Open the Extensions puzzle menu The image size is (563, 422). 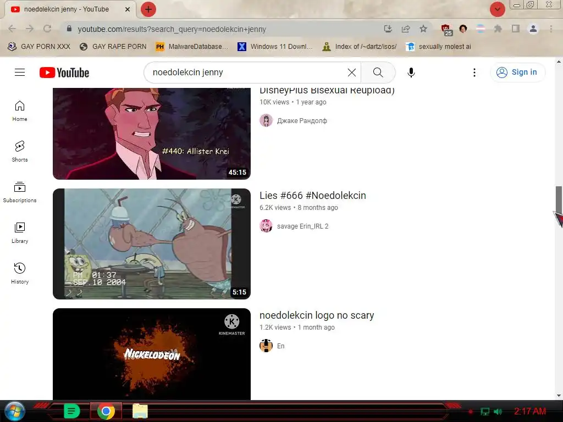[x=498, y=29]
